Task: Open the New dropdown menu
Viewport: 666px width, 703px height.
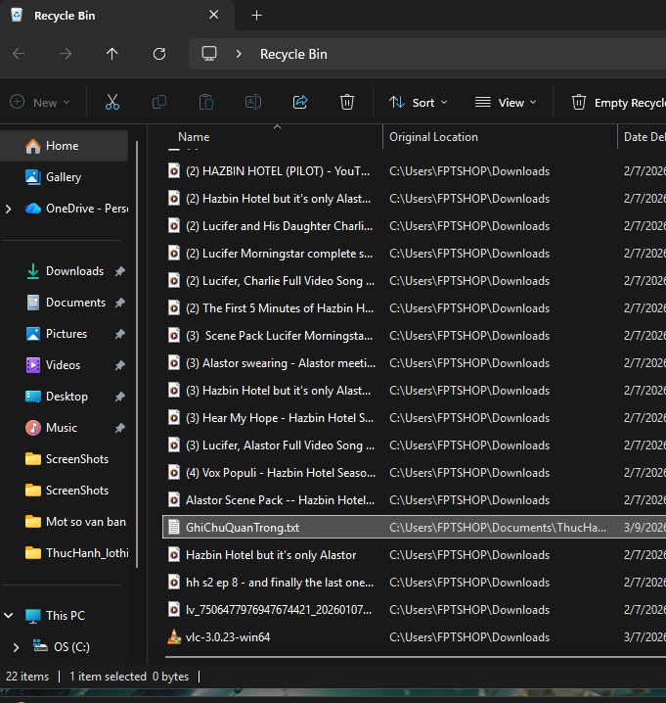Action: (40, 102)
